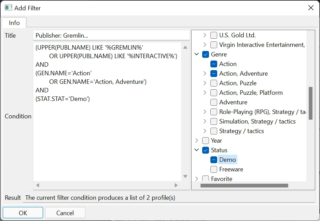Uncheck the Genre category checkbox
The height and width of the screenshot is (221, 320).
(206, 54)
